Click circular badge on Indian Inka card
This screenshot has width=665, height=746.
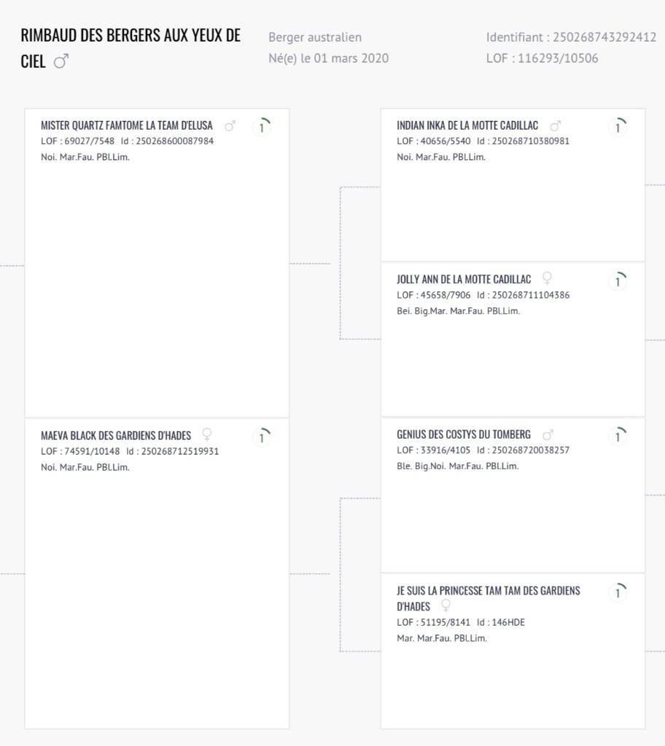click(x=618, y=127)
